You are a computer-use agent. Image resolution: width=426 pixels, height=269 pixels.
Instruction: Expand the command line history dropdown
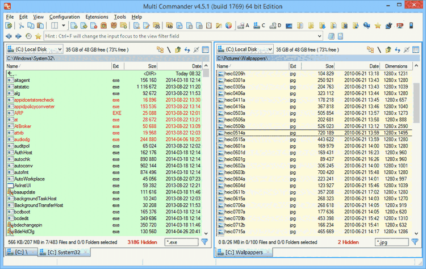tap(319, 36)
